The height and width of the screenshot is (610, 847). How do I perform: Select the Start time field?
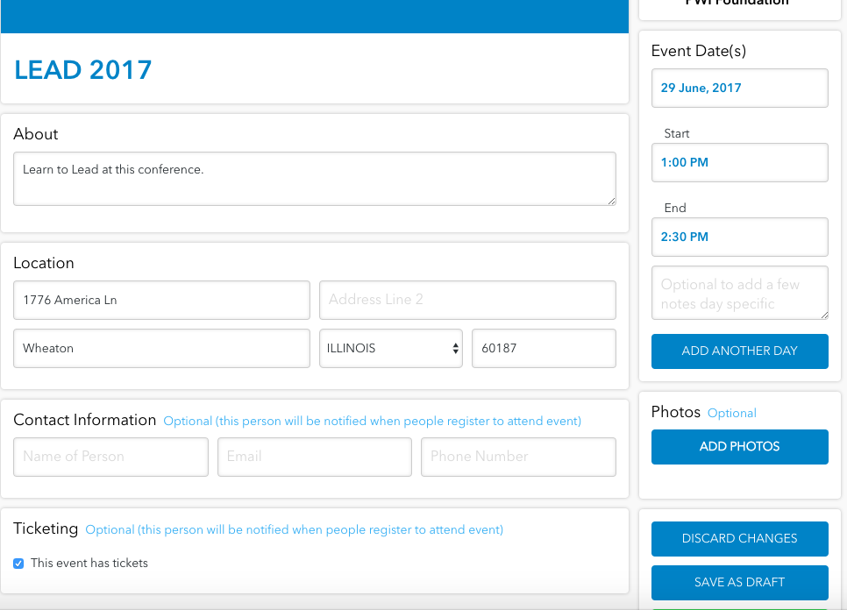(739, 162)
